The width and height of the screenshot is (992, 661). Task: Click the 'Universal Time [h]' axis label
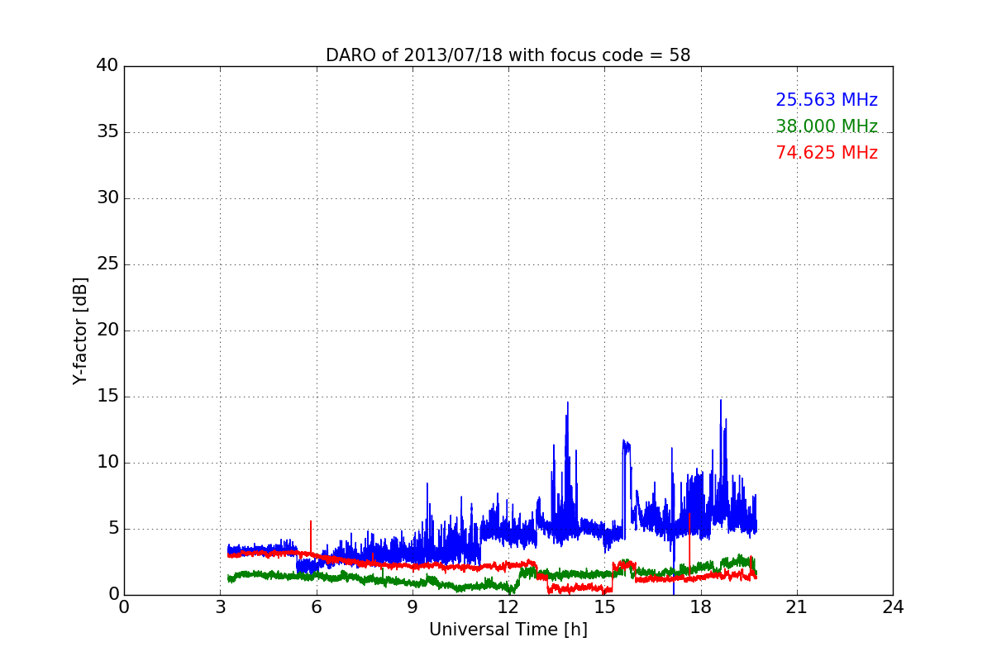(x=508, y=630)
